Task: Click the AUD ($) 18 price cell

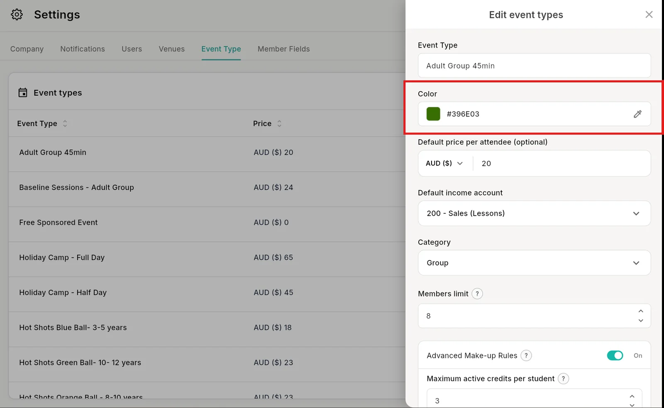Action: 273,328
